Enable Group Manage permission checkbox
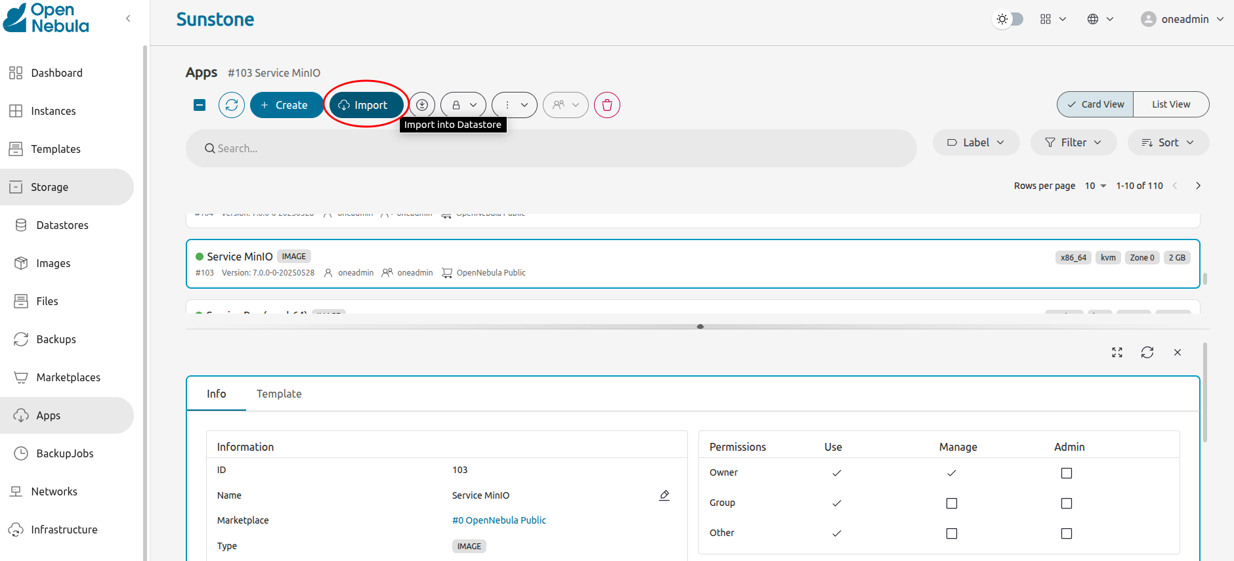The width and height of the screenshot is (1234, 561). click(x=952, y=503)
